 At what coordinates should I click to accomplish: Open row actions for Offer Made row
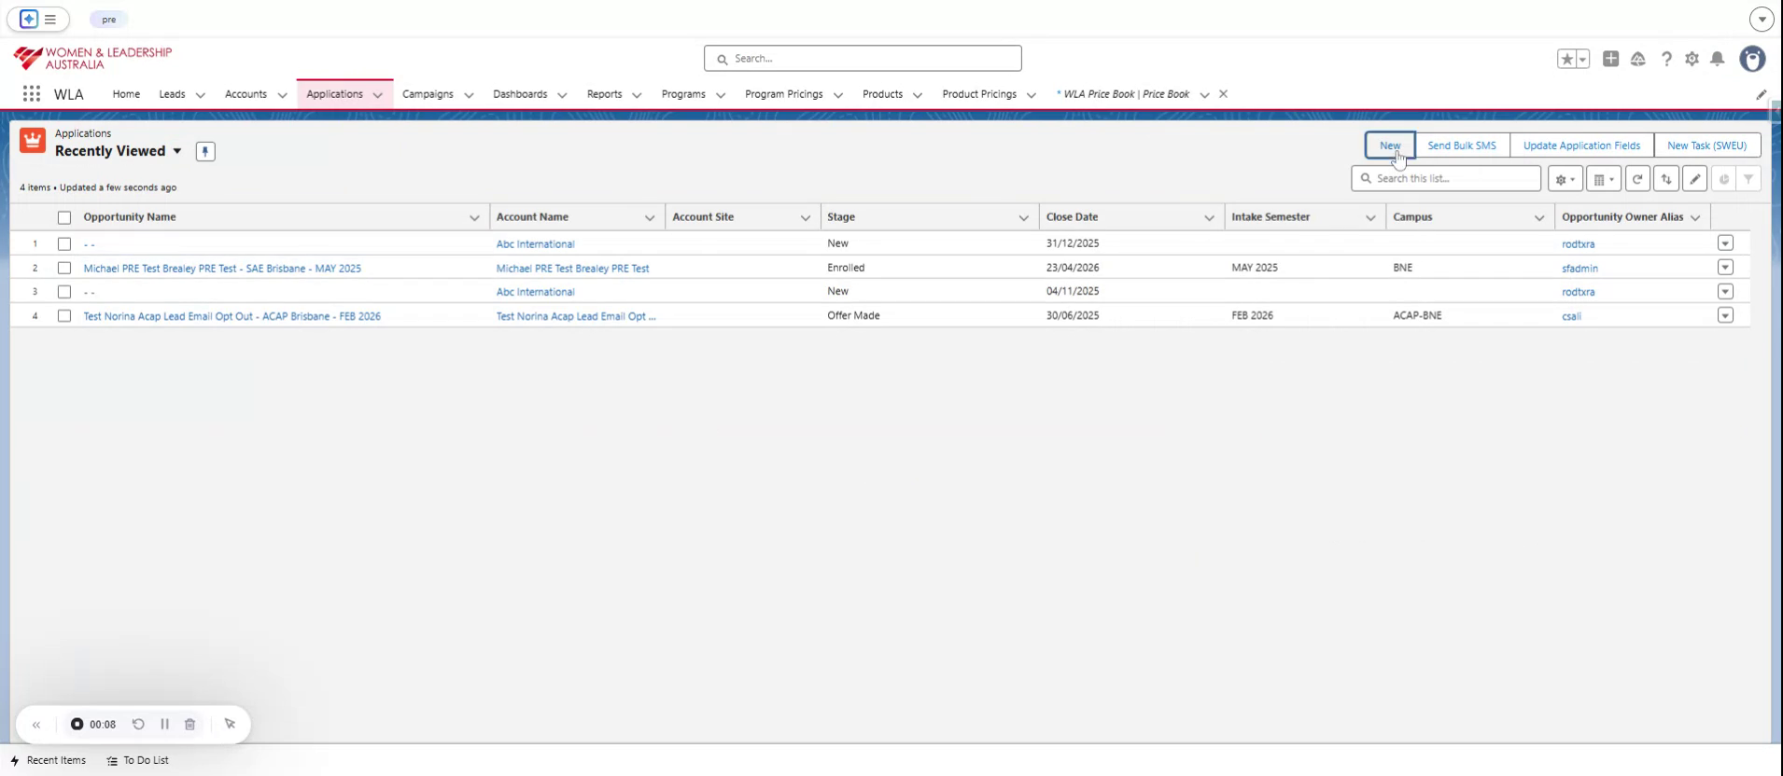(x=1725, y=316)
